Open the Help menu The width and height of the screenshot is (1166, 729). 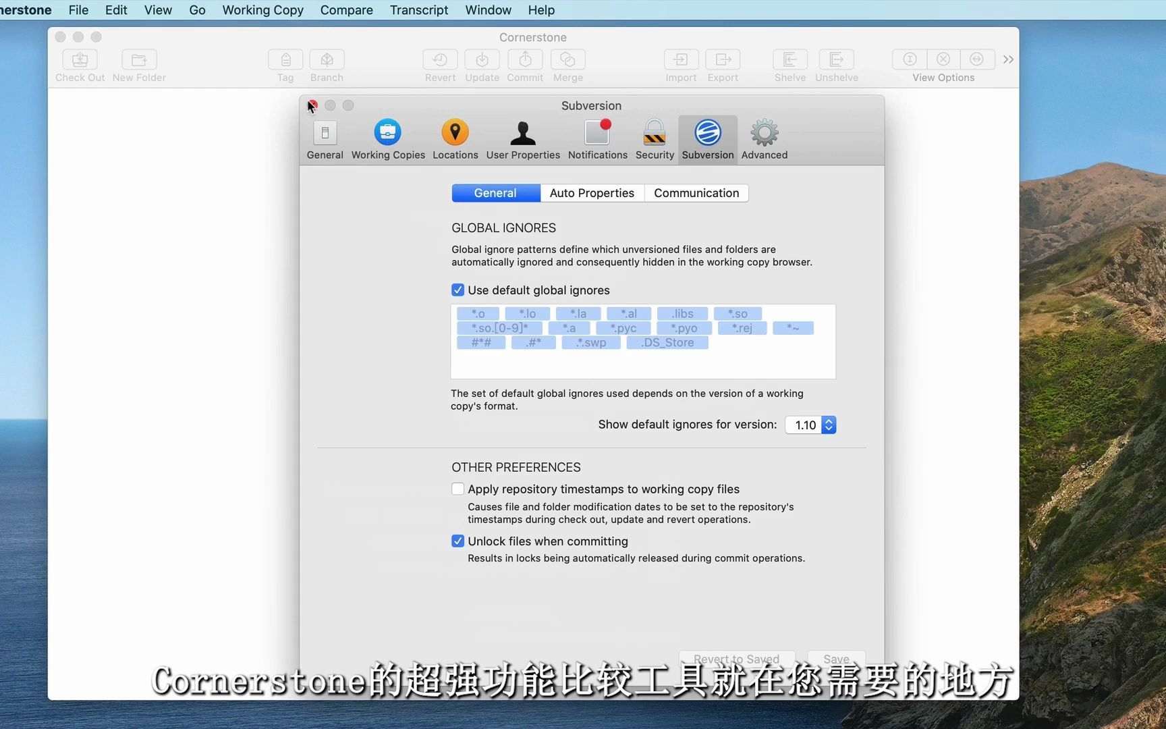click(541, 10)
